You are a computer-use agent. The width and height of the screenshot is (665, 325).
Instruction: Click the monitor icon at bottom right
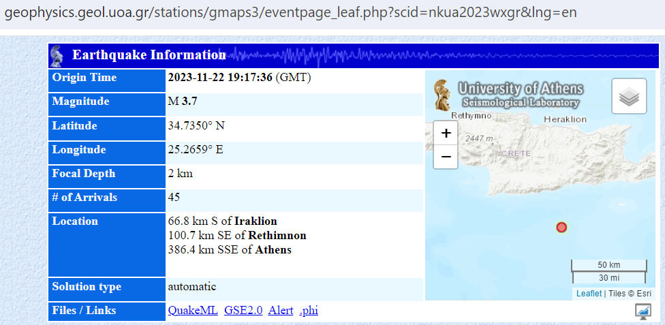[x=642, y=311]
